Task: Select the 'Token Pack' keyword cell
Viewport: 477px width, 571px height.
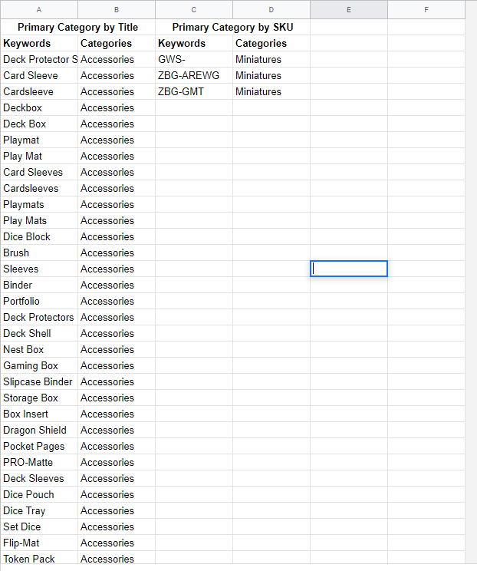Action: pyautogui.click(x=39, y=559)
